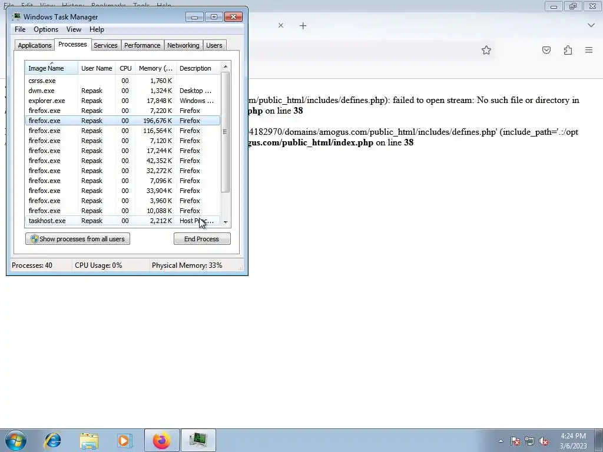Select firefox.exe using 33,904 K
The width and height of the screenshot is (603, 452).
tap(122, 191)
